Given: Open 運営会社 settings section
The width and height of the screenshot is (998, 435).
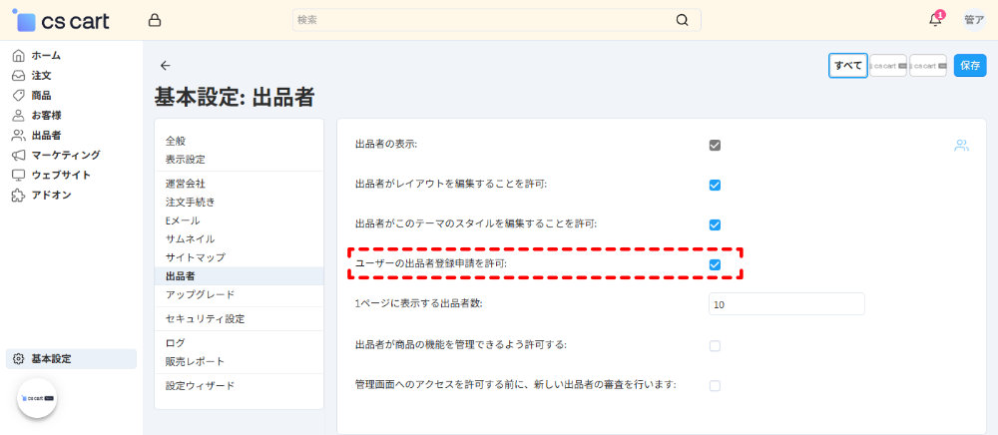Looking at the screenshot, I should (186, 184).
